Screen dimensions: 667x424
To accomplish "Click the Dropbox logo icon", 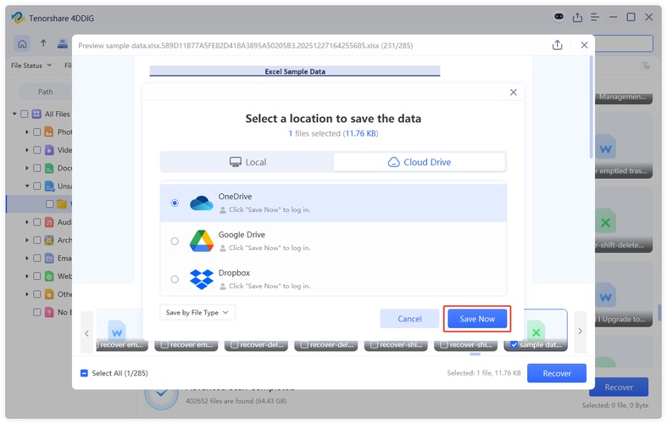I will point(201,279).
